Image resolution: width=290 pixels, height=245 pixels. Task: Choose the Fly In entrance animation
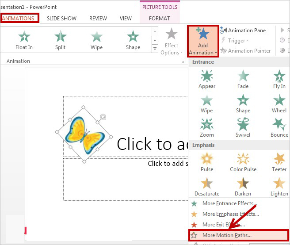click(x=279, y=79)
